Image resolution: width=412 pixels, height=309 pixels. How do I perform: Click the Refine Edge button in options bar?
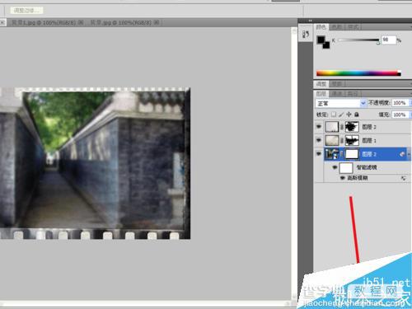point(26,11)
